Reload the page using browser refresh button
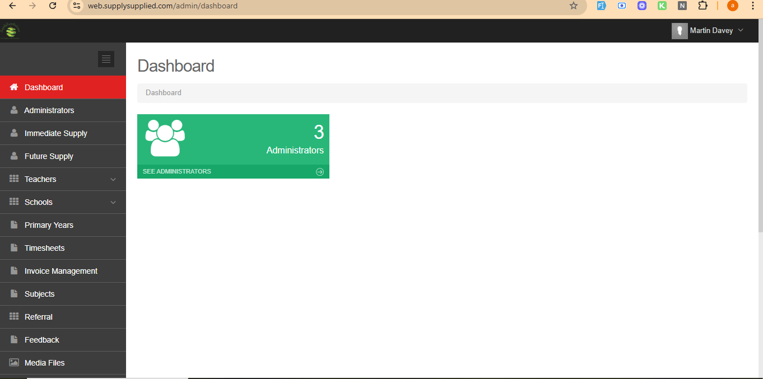 click(53, 6)
